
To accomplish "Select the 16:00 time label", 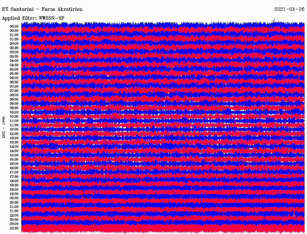I will click(14, 164).
